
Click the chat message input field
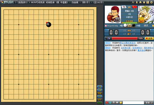pos(133,102)
